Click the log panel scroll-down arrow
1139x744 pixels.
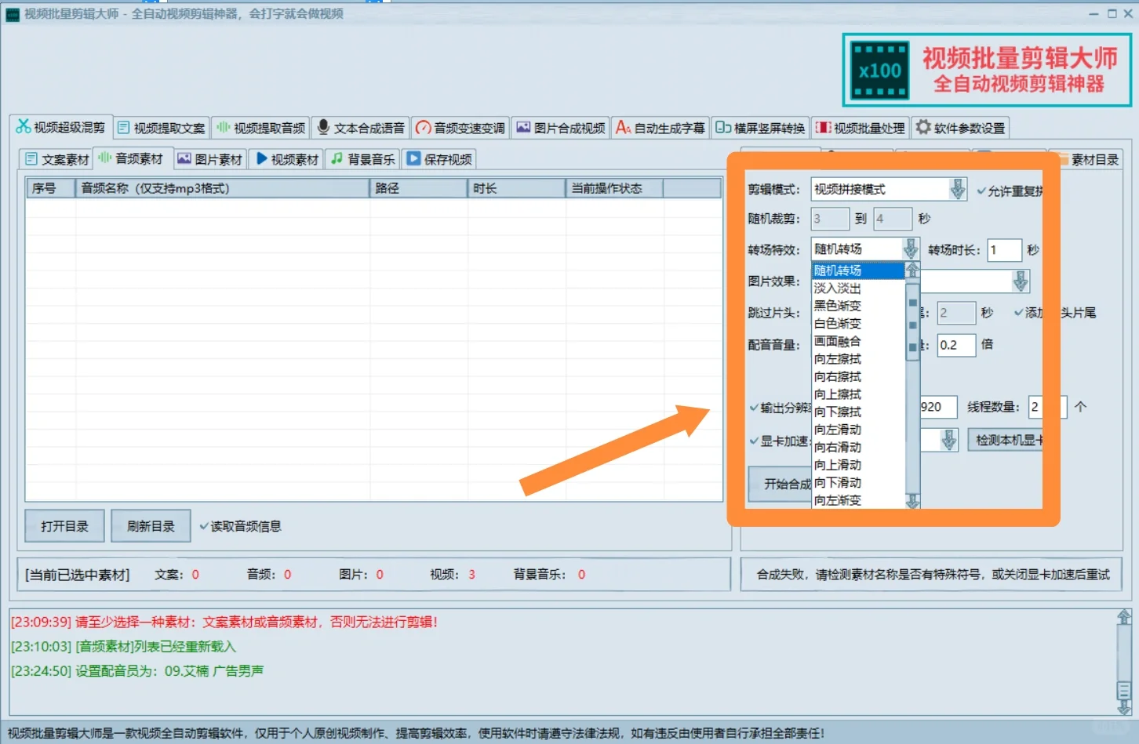tap(1124, 706)
